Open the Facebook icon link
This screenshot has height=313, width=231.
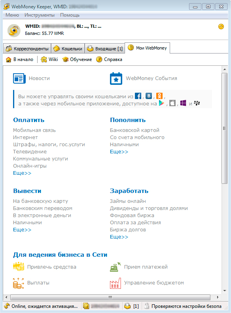[138, 96]
